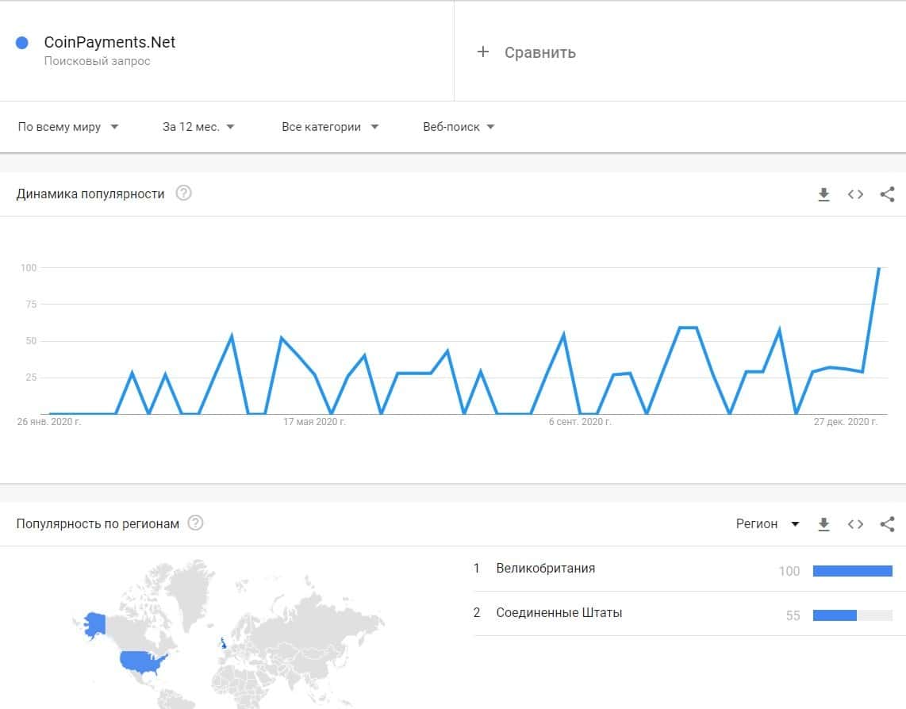Click the peak point on the trend line
The image size is (906, 709).
[x=878, y=268]
